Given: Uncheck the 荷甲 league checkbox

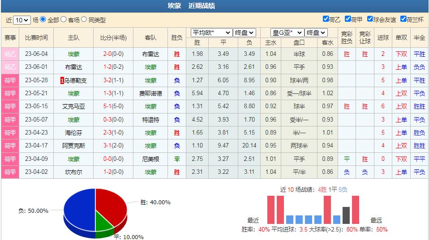Looking at the screenshot, I should tap(348, 19).
